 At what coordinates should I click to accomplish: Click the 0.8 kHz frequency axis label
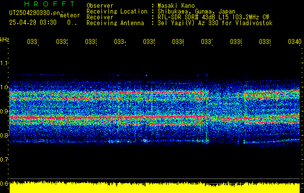4,135
